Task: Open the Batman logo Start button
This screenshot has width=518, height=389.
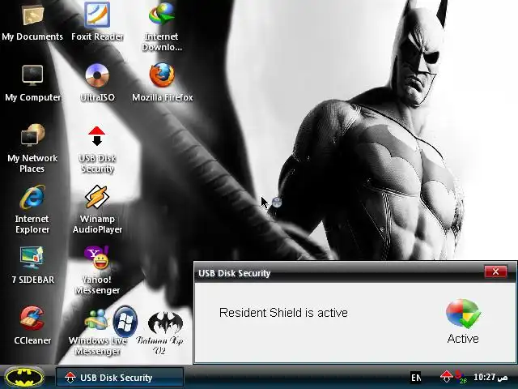Action: tap(25, 378)
